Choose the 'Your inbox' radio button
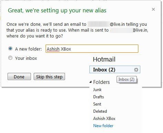Screen dimensions: 163x133 (10, 58)
